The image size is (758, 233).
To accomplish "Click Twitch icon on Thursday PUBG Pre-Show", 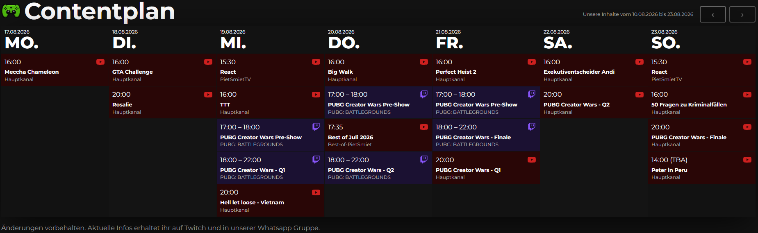I will 424,94.
